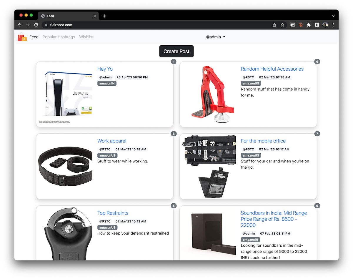The height and width of the screenshot is (279, 353).
Task: Click the 9 count badge on Soundbars post
Action: pyautogui.click(x=317, y=206)
